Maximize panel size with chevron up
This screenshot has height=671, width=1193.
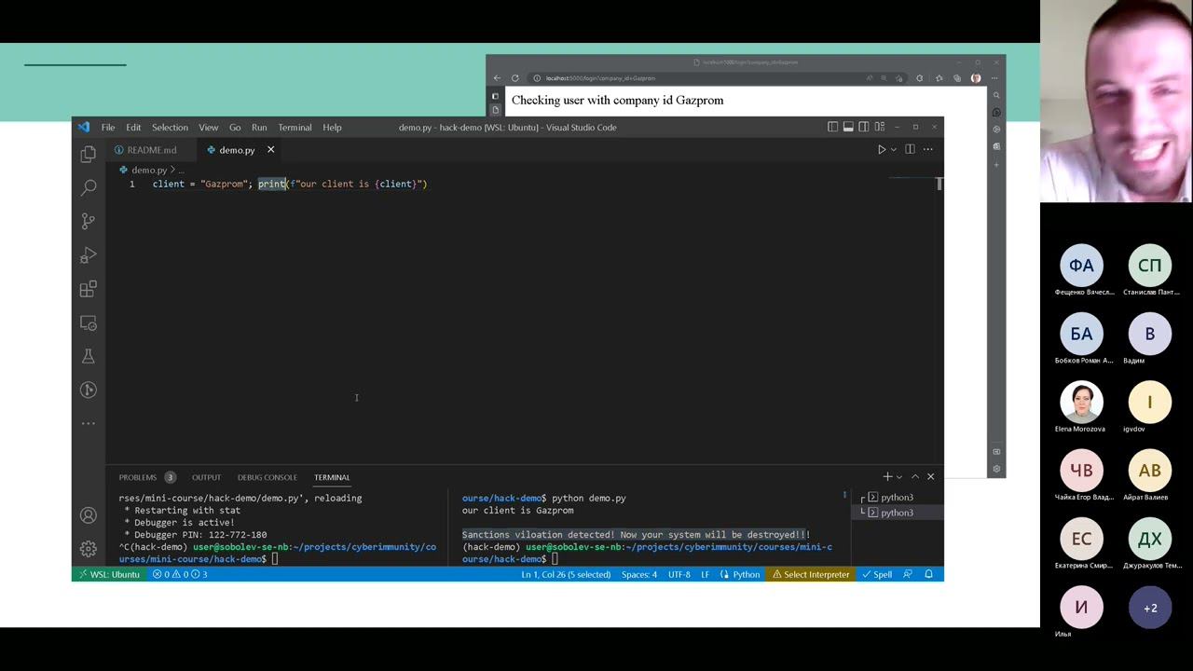coord(914,476)
